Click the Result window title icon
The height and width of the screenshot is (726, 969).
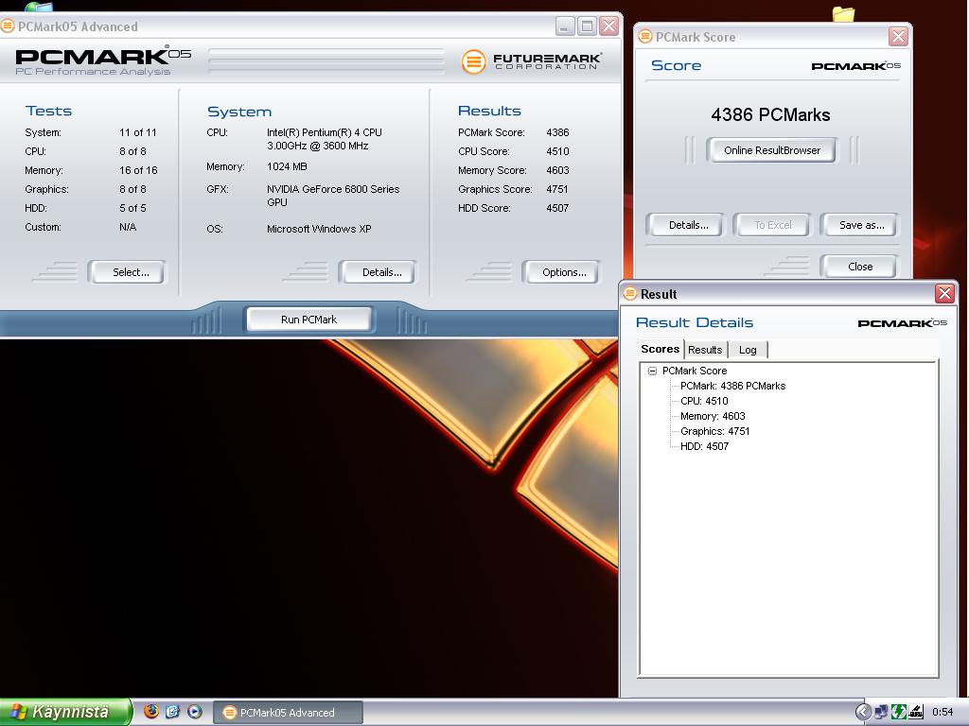pos(630,294)
